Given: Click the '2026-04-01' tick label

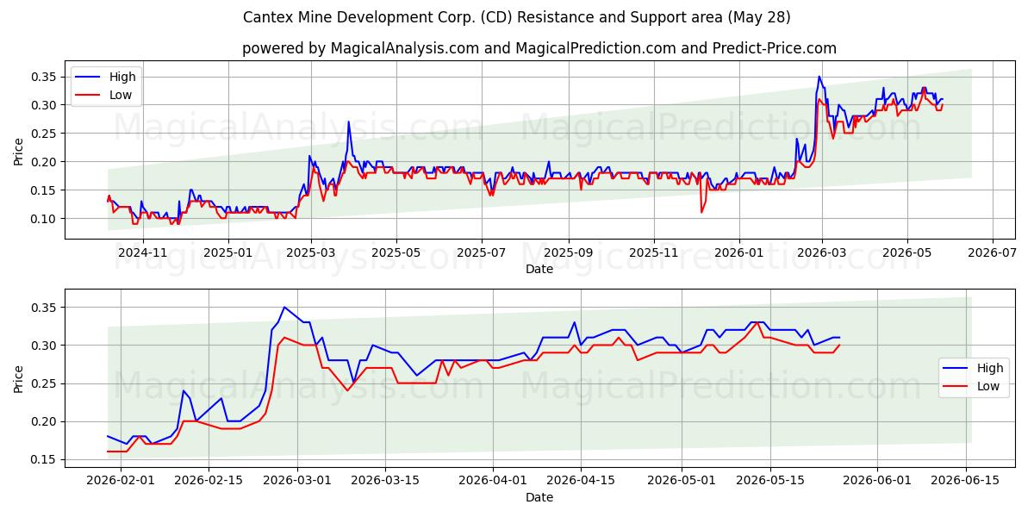Looking at the screenshot, I should pos(492,481).
